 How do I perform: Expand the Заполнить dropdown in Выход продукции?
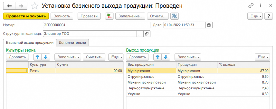coord(188,57)
